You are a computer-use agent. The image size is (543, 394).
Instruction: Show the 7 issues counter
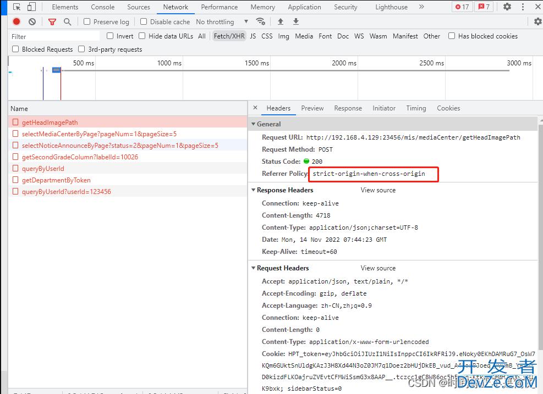click(x=484, y=7)
